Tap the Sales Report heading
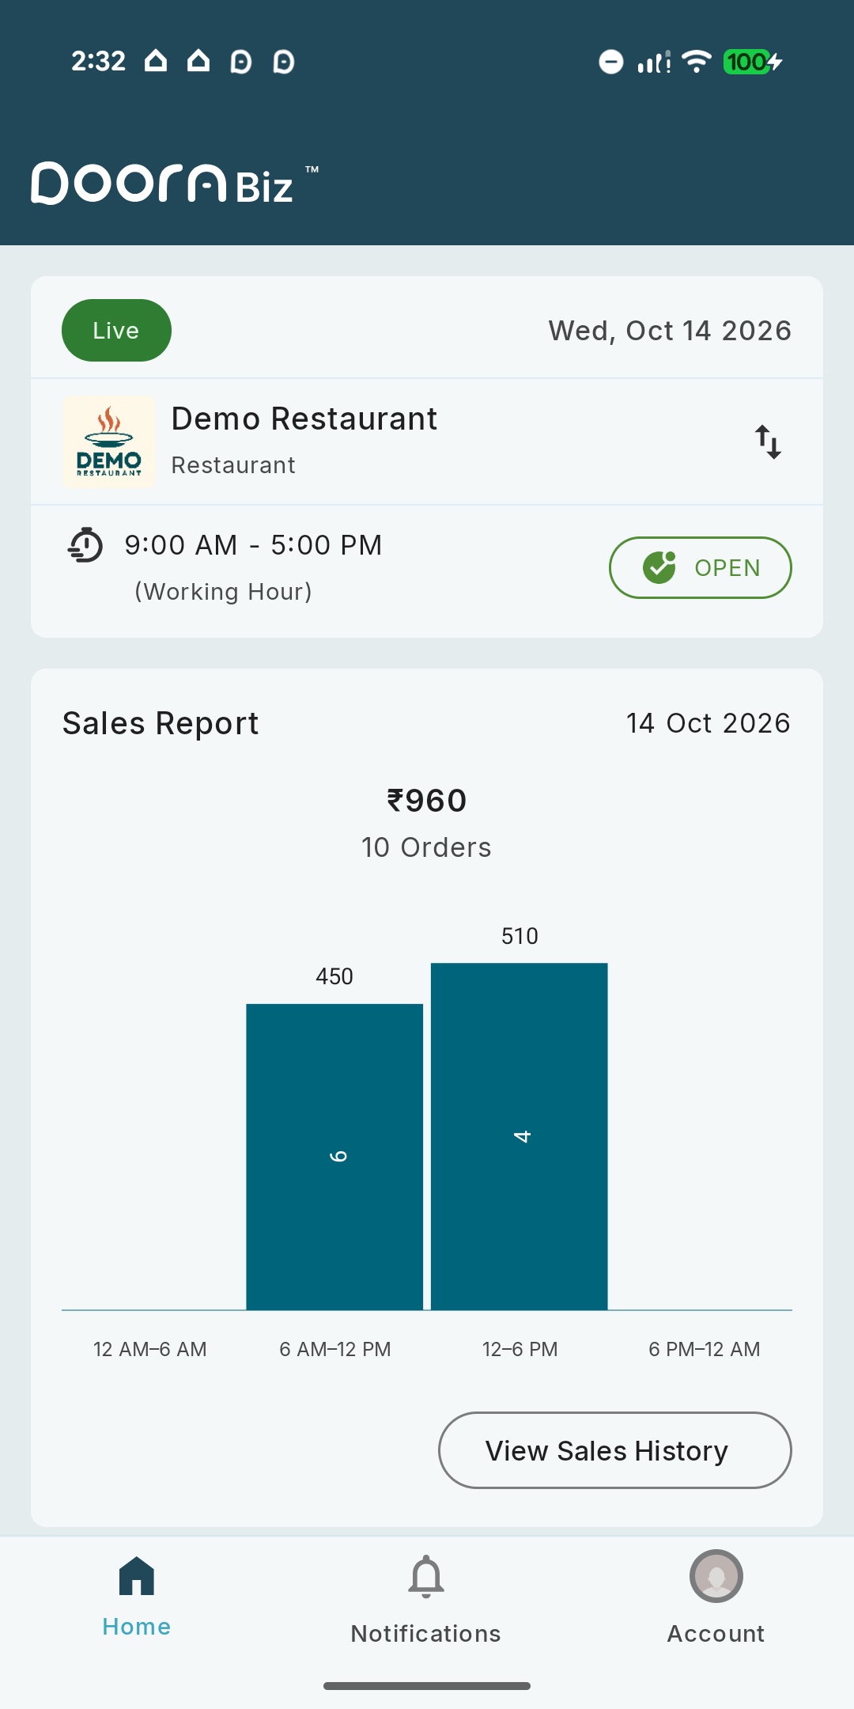This screenshot has height=1709, width=854. (x=161, y=723)
